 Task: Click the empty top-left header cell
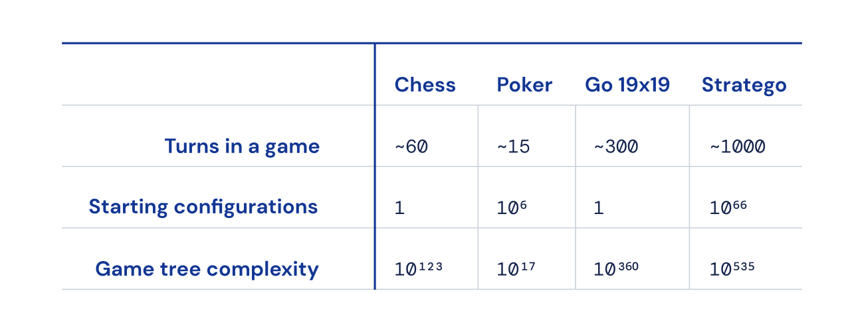click(218, 75)
